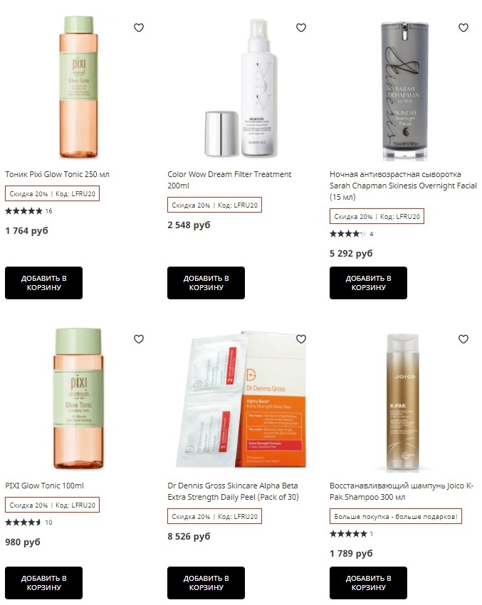Add Pixi Glow Tonic 250 мл to cart
The image size is (482, 605).
click(x=43, y=283)
